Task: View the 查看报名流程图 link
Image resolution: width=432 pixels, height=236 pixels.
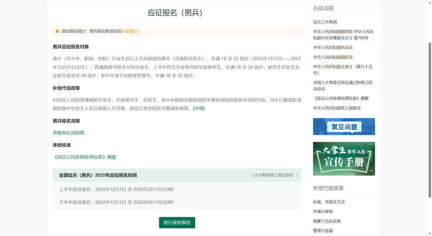Action: pos(69,133)
